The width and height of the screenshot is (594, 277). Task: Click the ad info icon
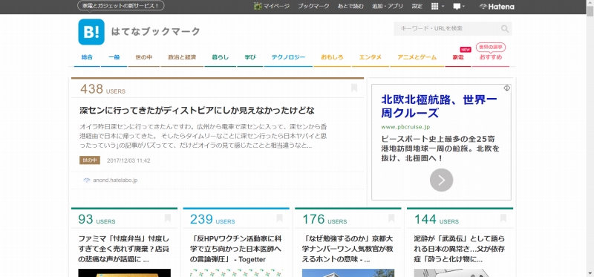point(507,88)
